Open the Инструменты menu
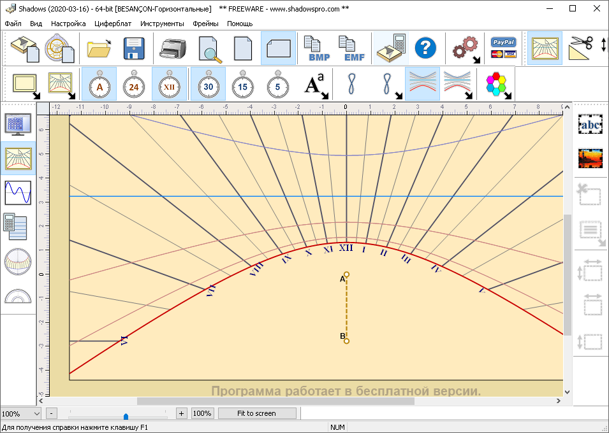 [162, 24]
